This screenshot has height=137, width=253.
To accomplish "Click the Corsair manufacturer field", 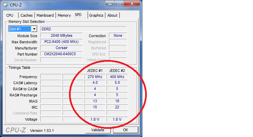I will (61, 48).
